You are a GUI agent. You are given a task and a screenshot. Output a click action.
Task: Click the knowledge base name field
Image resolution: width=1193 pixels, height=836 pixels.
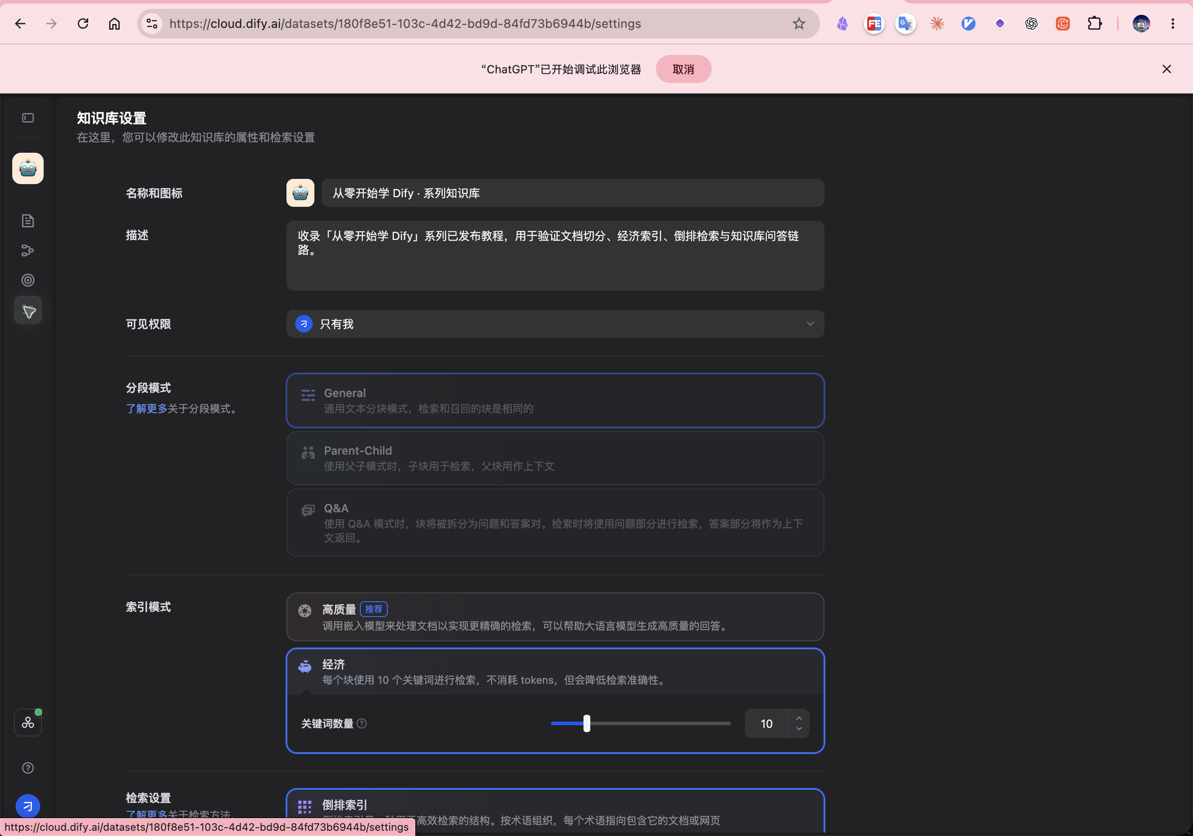pos(572,193)
